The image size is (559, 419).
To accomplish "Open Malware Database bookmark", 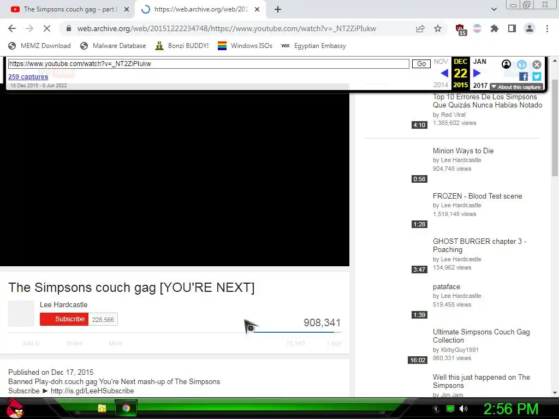I will coord(114,46).
